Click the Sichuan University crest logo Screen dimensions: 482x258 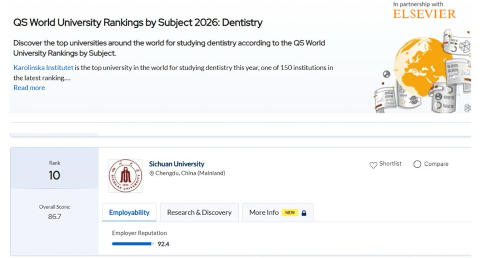tap(125, 176)
